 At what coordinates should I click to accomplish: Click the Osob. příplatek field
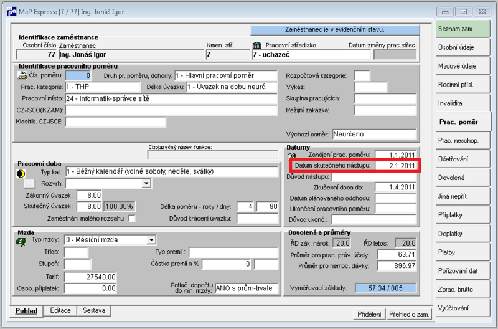pyautogui.click(x=90, y=288)
